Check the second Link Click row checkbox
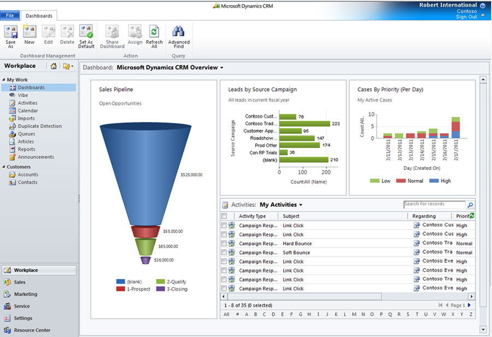492x337 pixels. click(224, 234)
